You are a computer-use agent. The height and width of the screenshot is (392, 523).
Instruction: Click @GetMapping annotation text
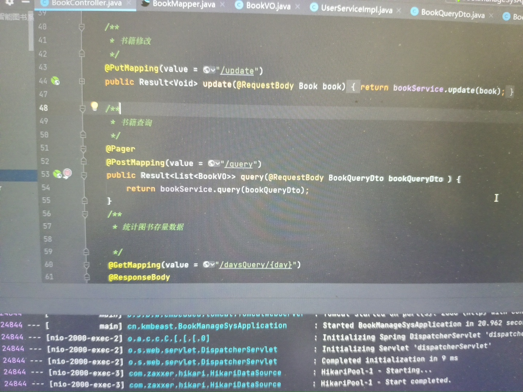point(134,265)
